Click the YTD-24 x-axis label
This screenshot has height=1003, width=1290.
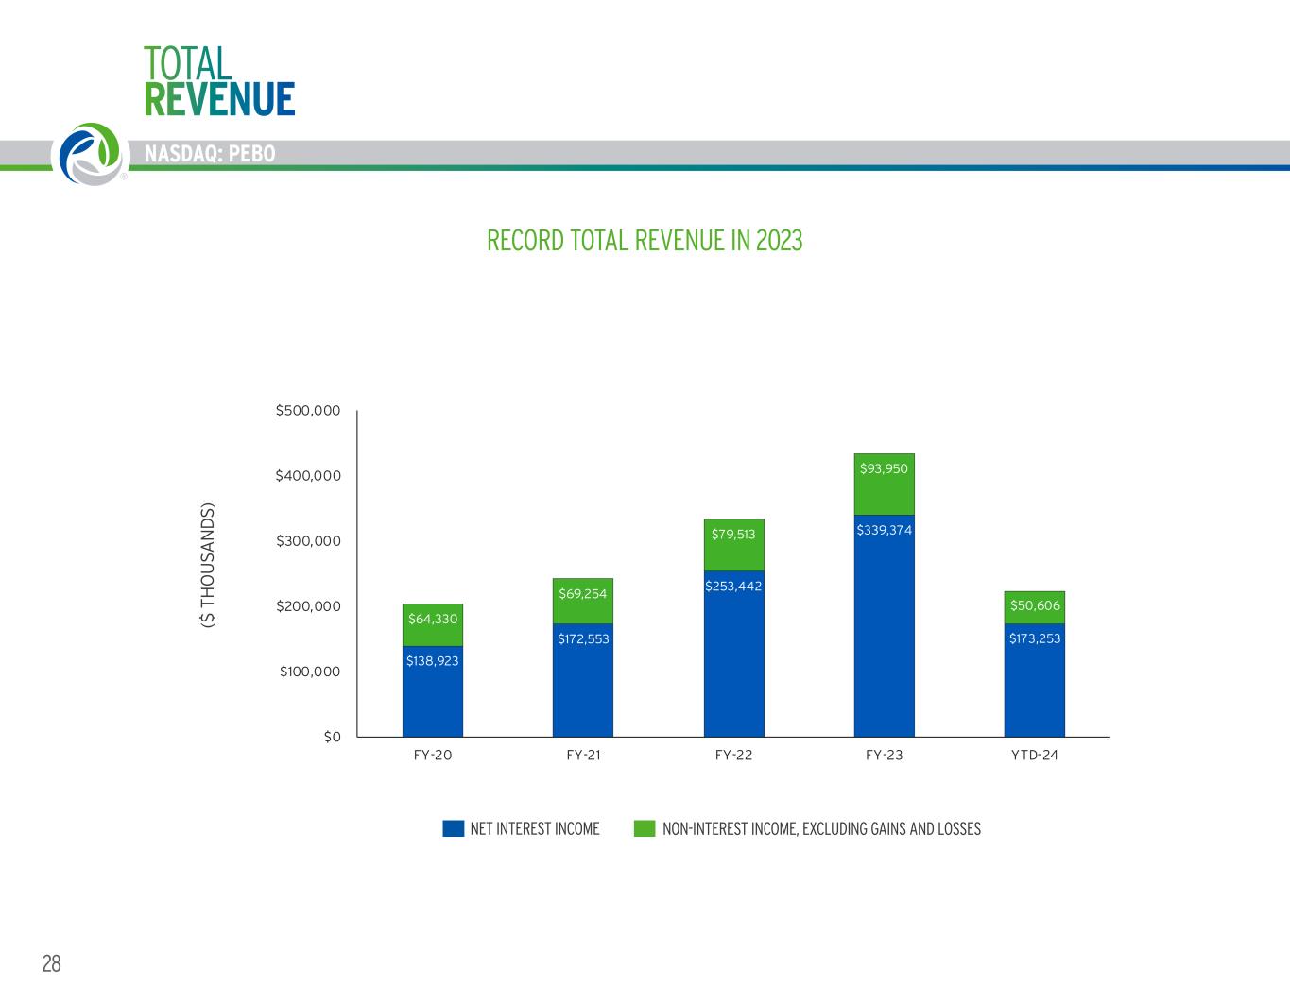pyautogui.click(x=1034, y=756)
